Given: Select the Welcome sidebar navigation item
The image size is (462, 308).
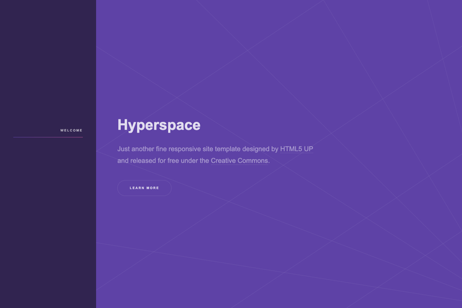Looking at the screenshot, I should (71, 130).
